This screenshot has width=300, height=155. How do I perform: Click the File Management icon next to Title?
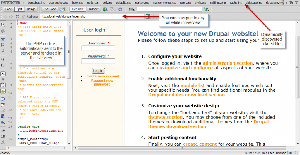[206, 9]
